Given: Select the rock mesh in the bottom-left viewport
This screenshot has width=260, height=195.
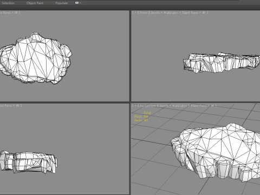Looking at the screenshot, I should pyautogui.click(x=29, y=162).
